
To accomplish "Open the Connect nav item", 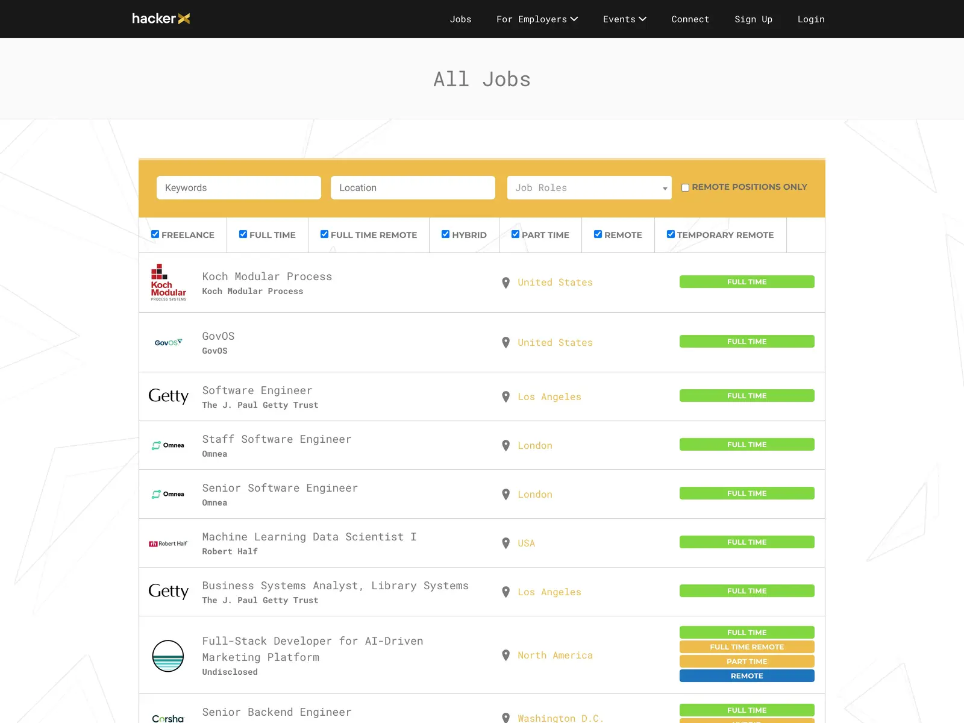I will [690, 19].
